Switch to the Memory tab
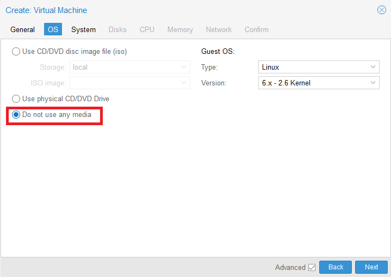 (180, 29)
